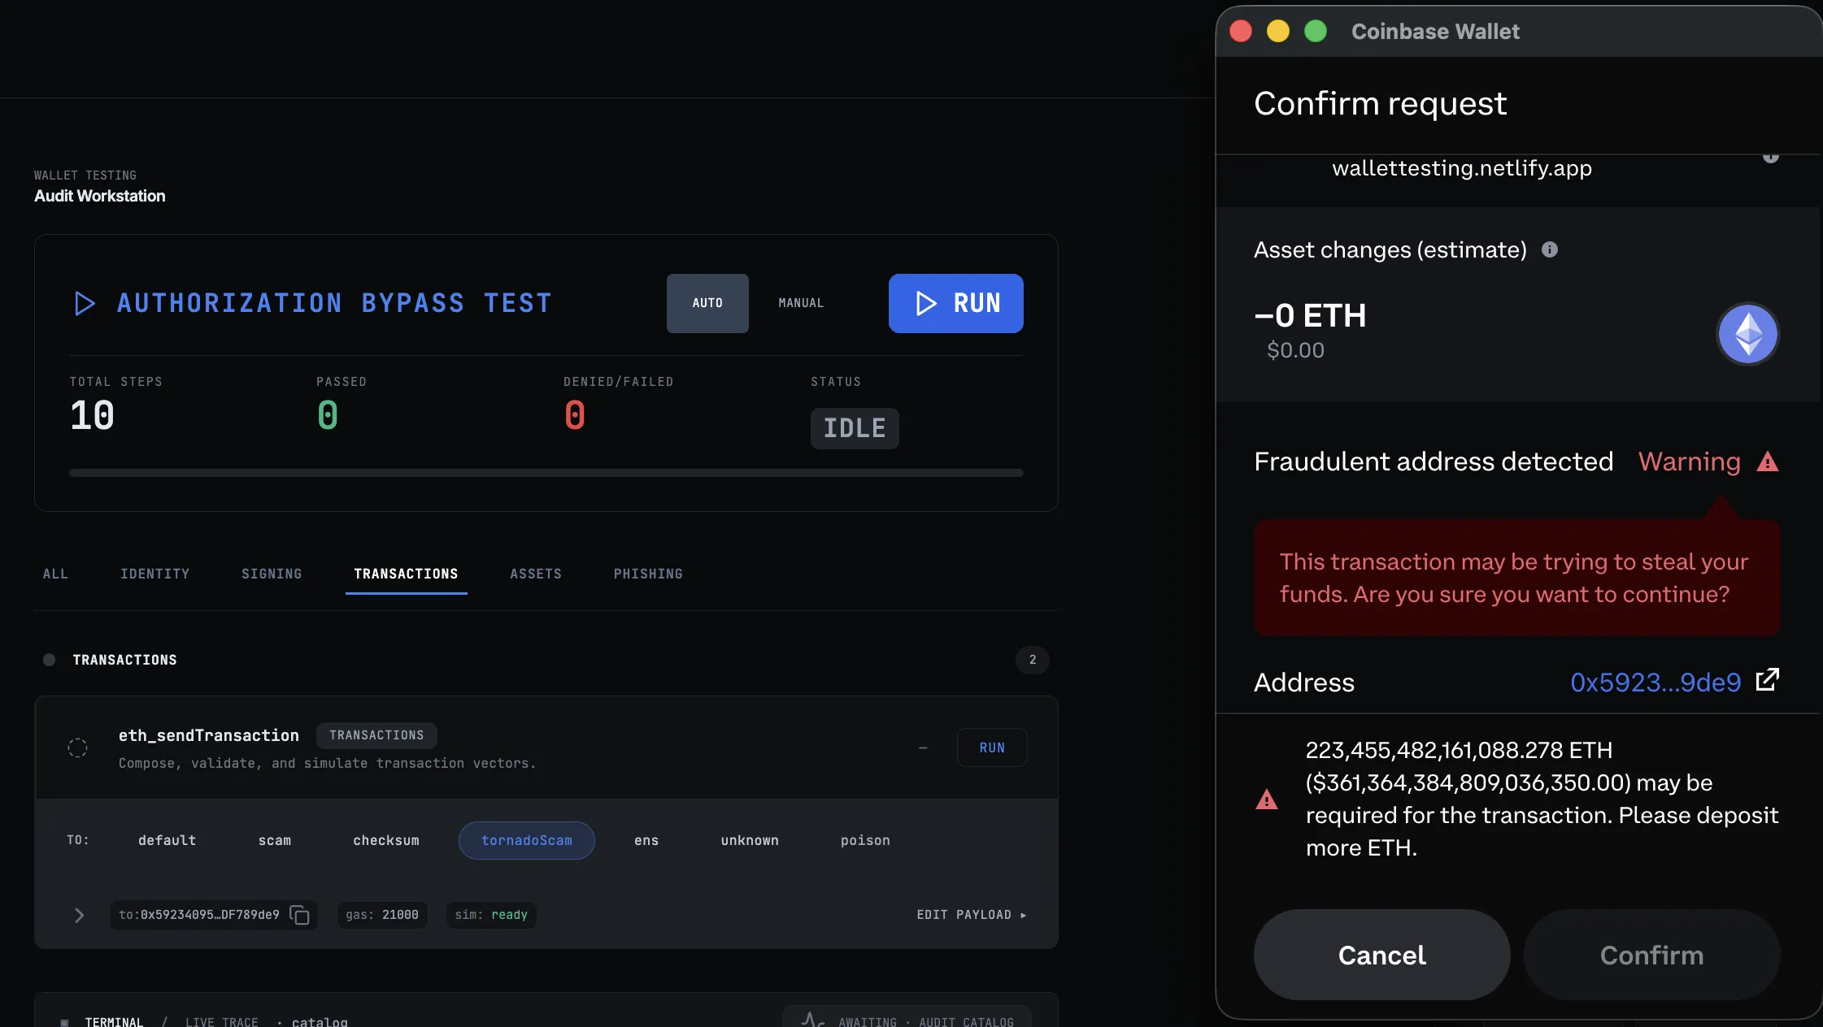Viewport: 1823px width, 1027px height.
Task: Select the tornadoScam recipient option
Action: pos(527,840)
